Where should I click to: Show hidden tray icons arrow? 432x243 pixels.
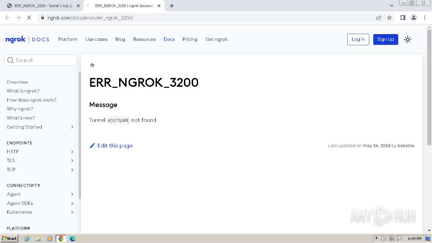(x=376, y=239)
